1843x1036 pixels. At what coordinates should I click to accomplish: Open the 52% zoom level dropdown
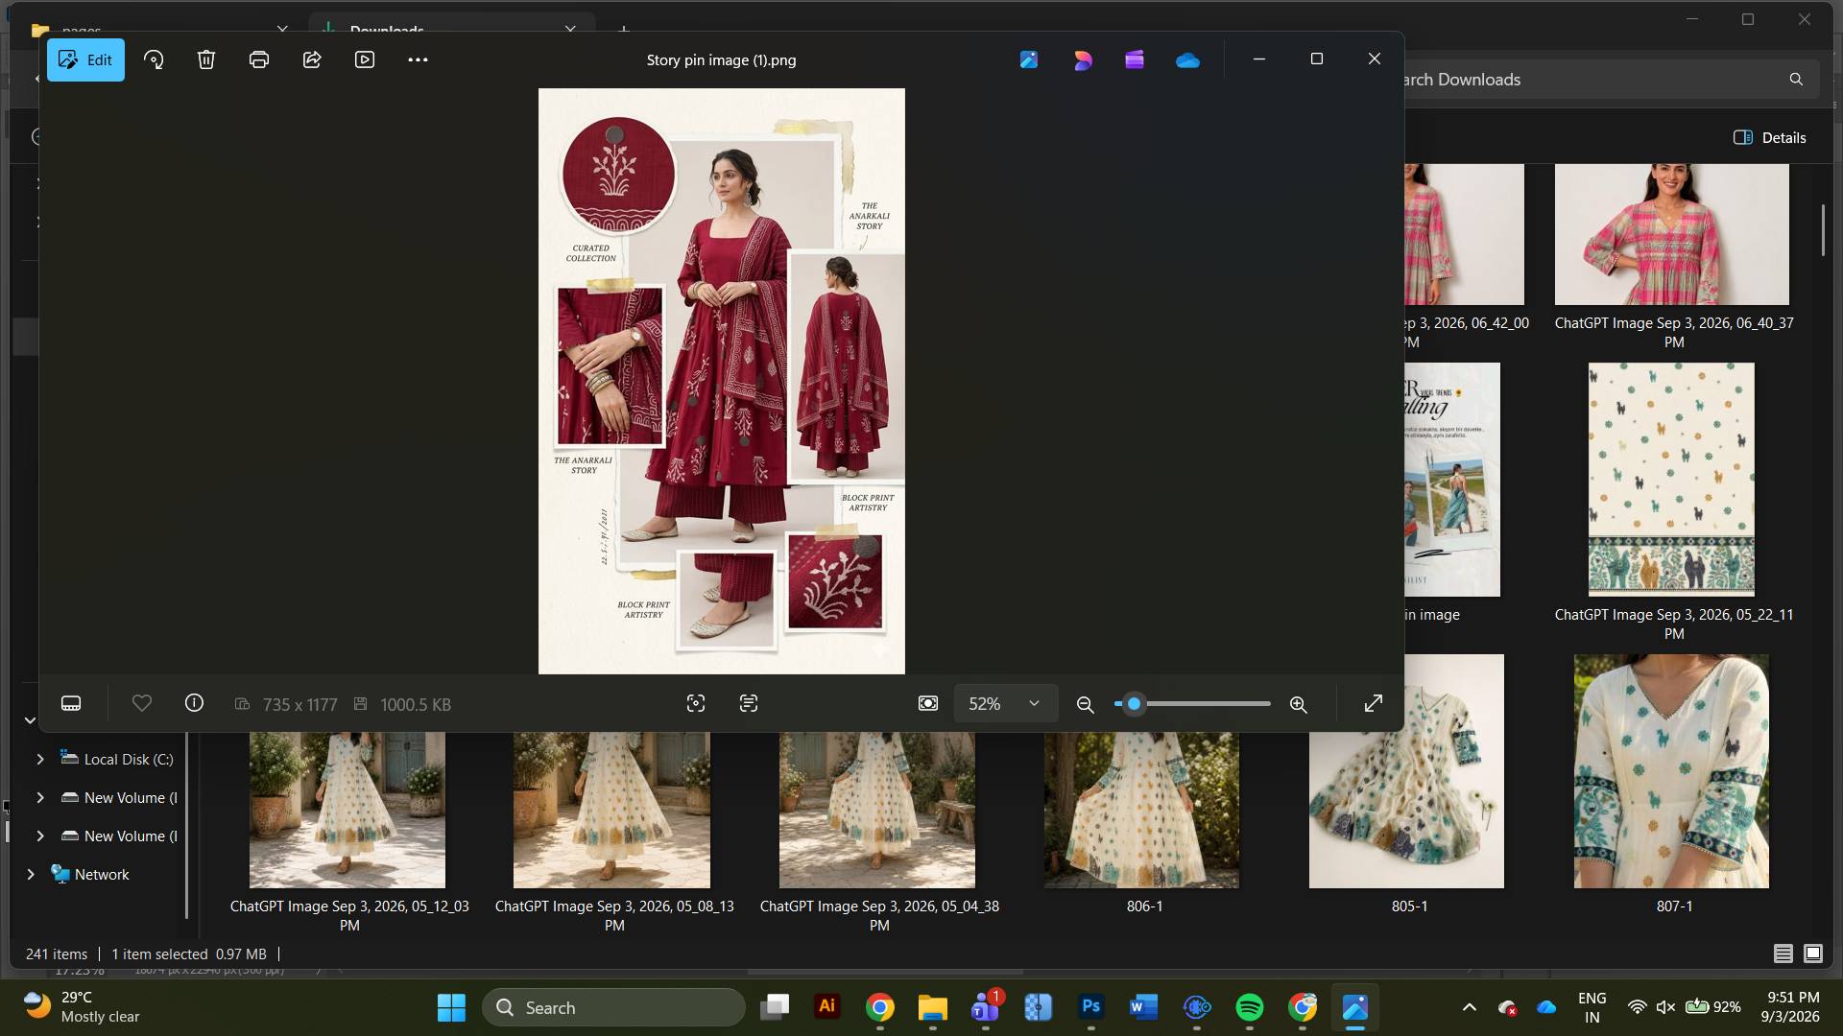click(x=1005, y=703)
